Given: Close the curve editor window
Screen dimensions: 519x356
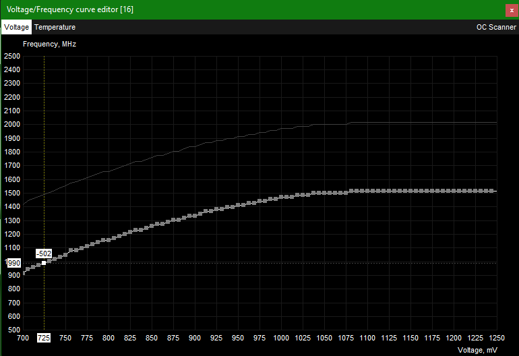Looking at the screenshot, I should click(x=512, y=10).
